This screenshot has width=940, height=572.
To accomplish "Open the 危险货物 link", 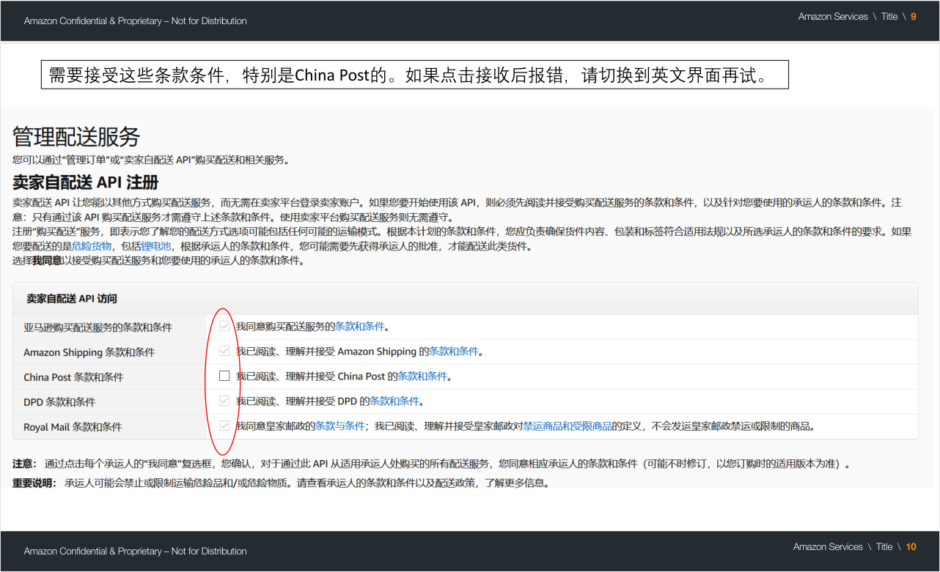I will pos(92,246).
